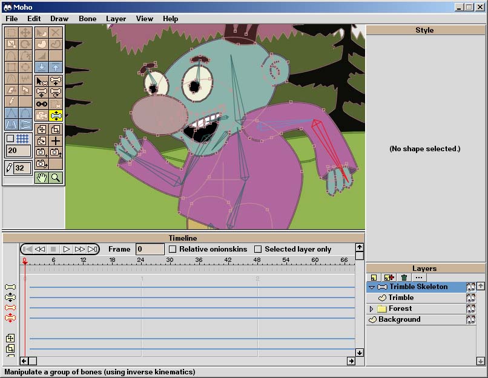488x378 pixels.
Task: Step back one frame
Action: click(40, 249)
